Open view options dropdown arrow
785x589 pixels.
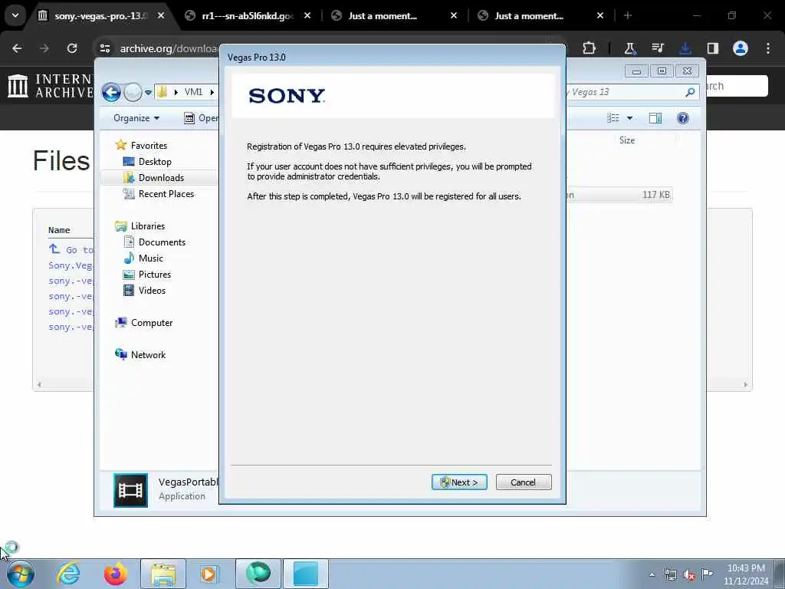(x=630, y=118)
